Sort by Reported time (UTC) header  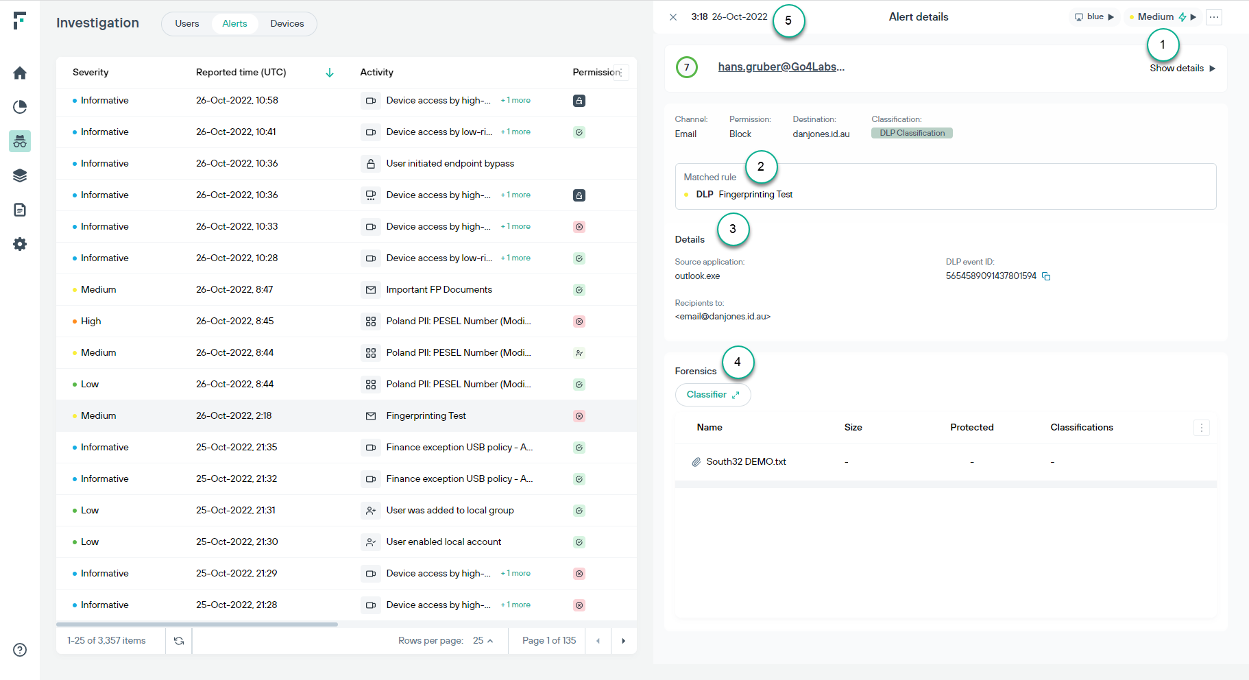tap(241, 73)
